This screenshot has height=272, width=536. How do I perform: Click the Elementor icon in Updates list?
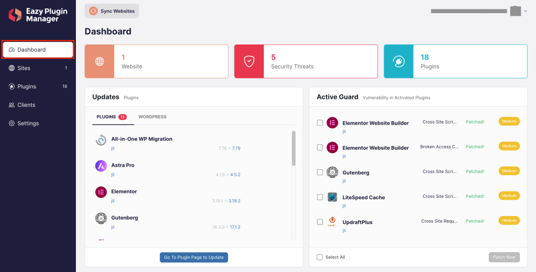tap(101, 192)
